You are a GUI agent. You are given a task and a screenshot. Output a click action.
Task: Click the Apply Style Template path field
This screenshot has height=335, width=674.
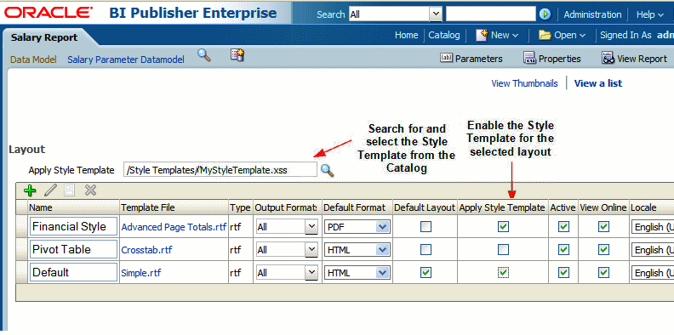click(220, 170)
